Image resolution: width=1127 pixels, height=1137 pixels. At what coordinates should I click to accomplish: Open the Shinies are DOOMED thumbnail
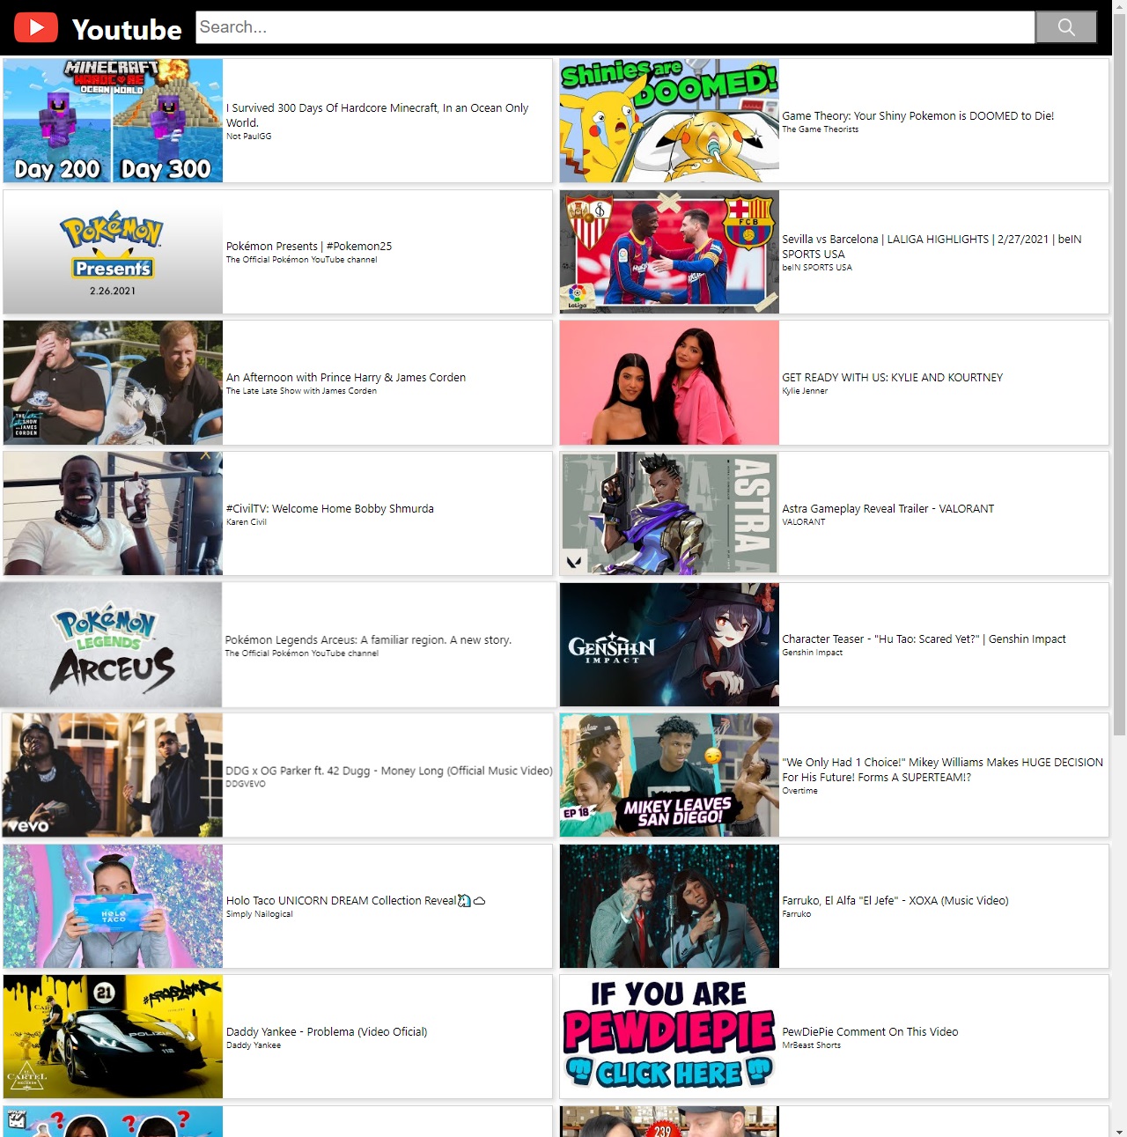(669, 121)
